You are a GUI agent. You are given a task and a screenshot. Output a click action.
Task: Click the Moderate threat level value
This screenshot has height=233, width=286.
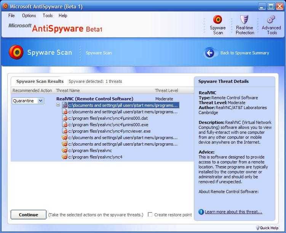[164, 99]
